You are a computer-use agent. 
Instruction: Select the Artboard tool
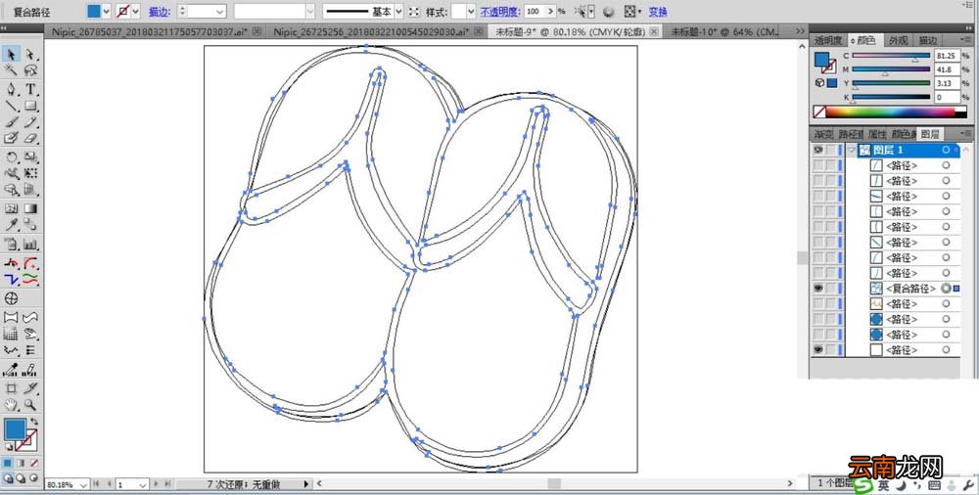pos(11,388)
